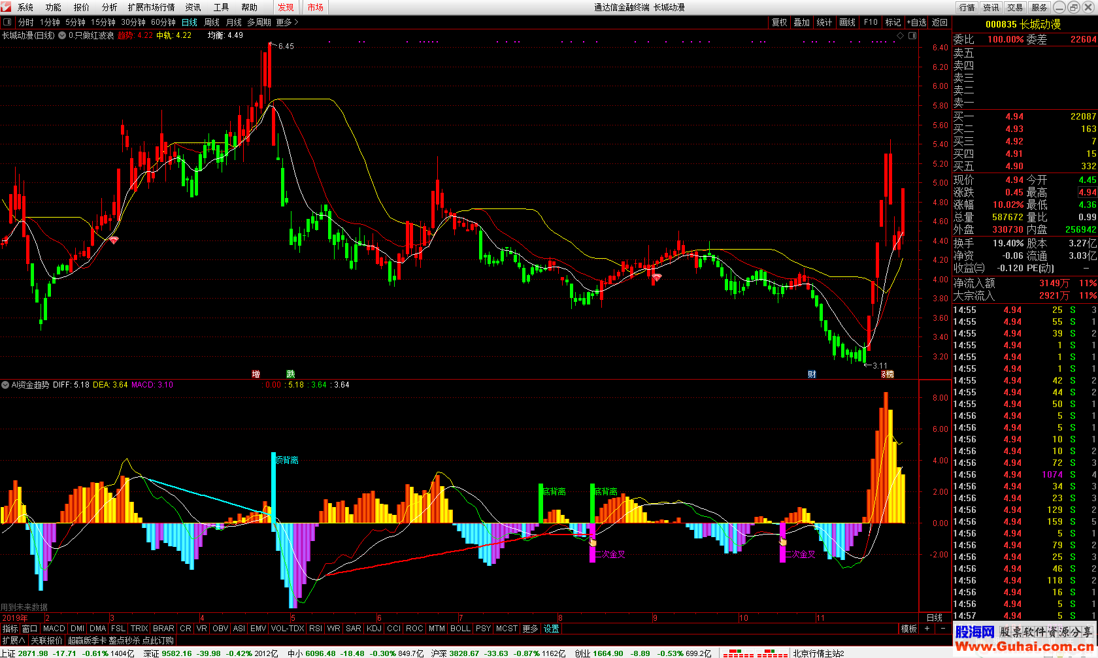This screenshot has width=1098, height=658.
Task: Open the 关联报价 tab
Action: [46, 640]
